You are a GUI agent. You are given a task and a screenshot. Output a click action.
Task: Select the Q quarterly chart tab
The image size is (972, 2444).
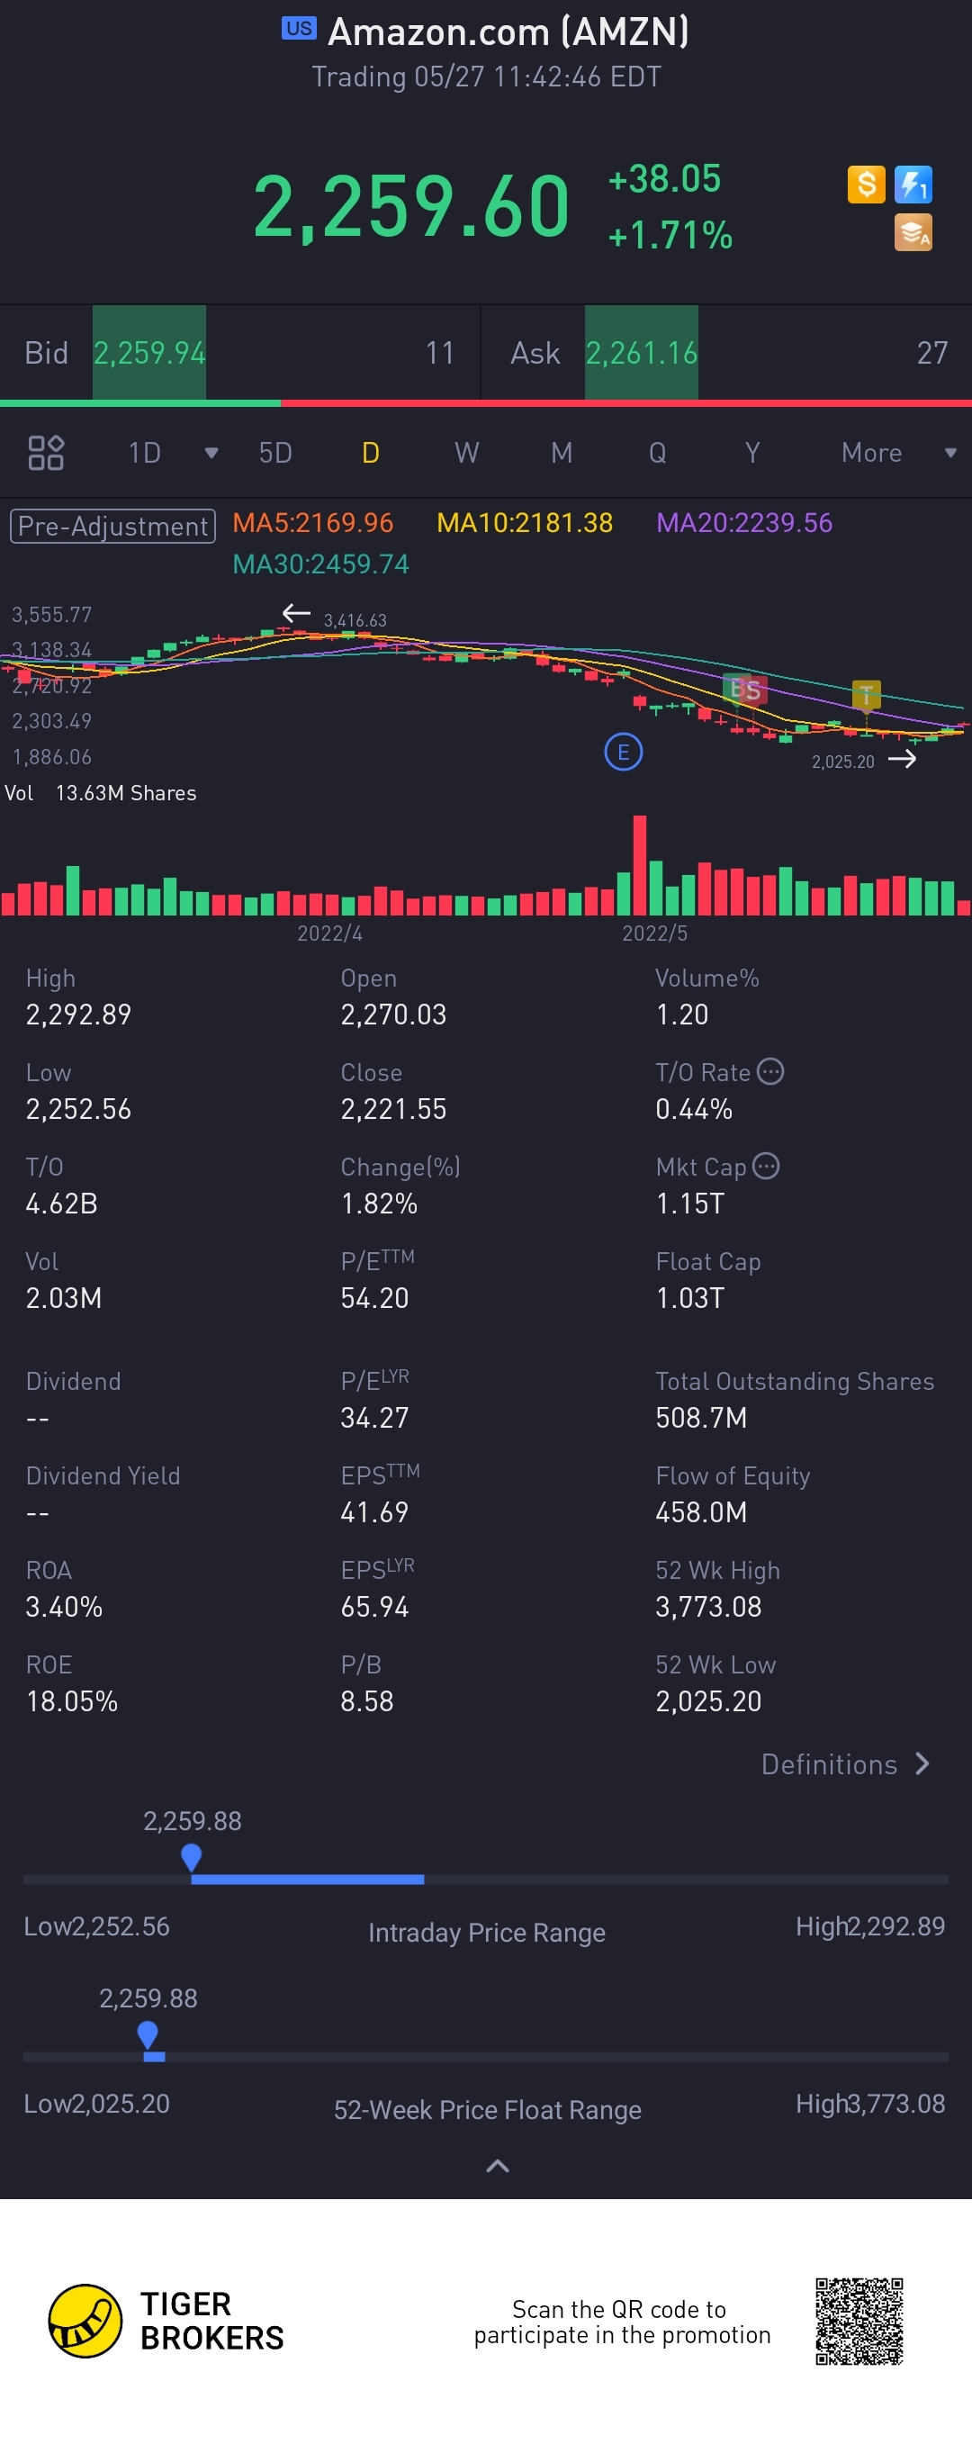coord(657,453)
